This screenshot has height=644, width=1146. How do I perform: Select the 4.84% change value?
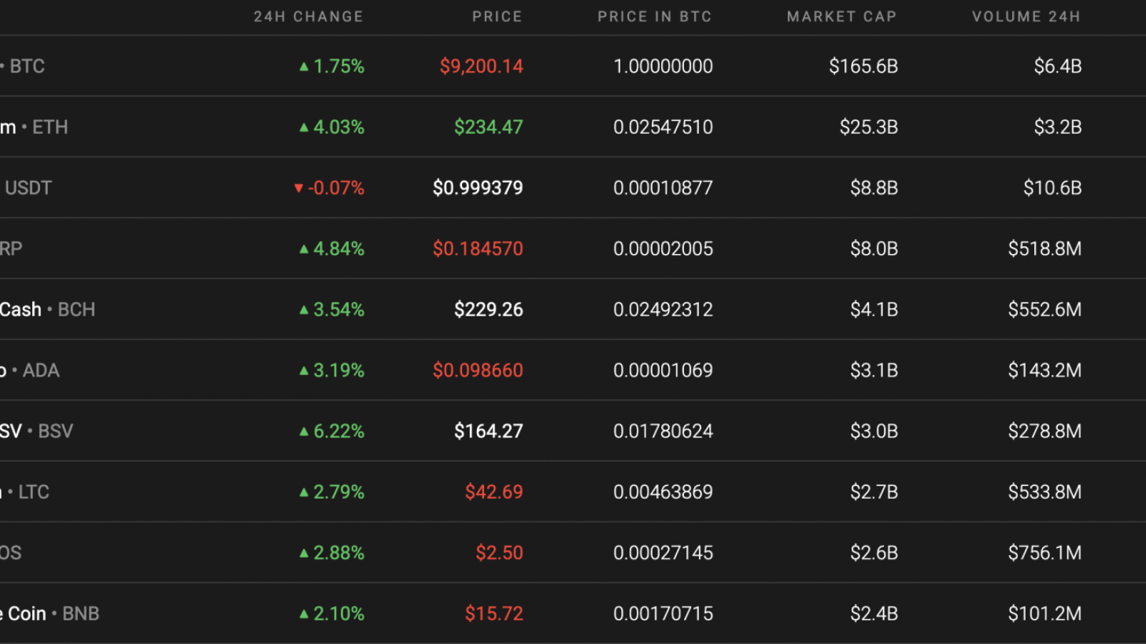(x=339, y=248)
